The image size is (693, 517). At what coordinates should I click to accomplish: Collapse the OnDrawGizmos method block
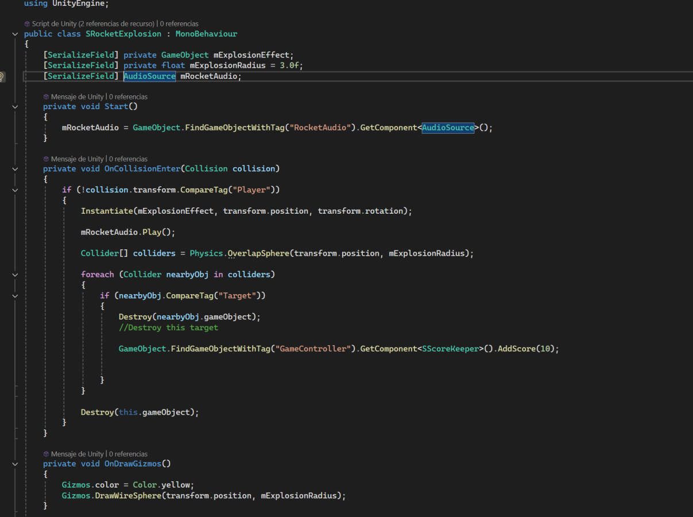pos(15,464)
